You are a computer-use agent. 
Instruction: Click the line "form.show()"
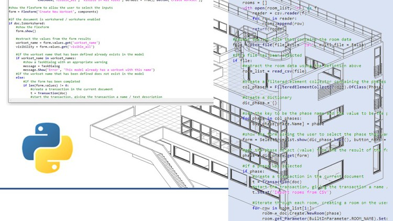coord(26,31)
